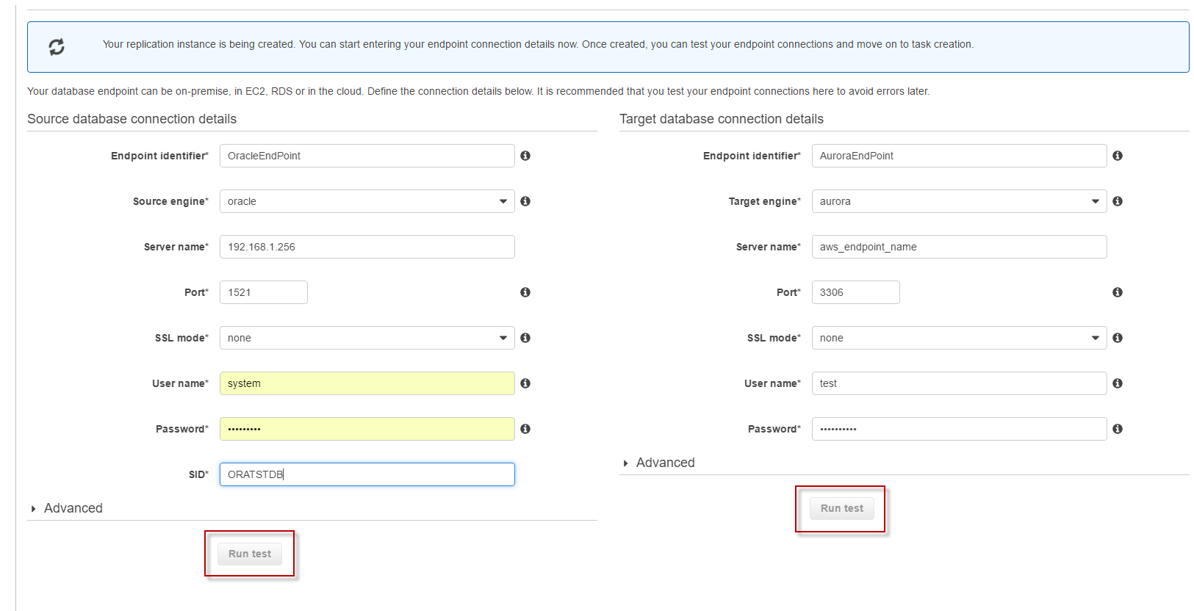The height and width of the screenshot is (611, 1194).
Task: Click the Source database connection details heading
Action: tap(132, 119)
